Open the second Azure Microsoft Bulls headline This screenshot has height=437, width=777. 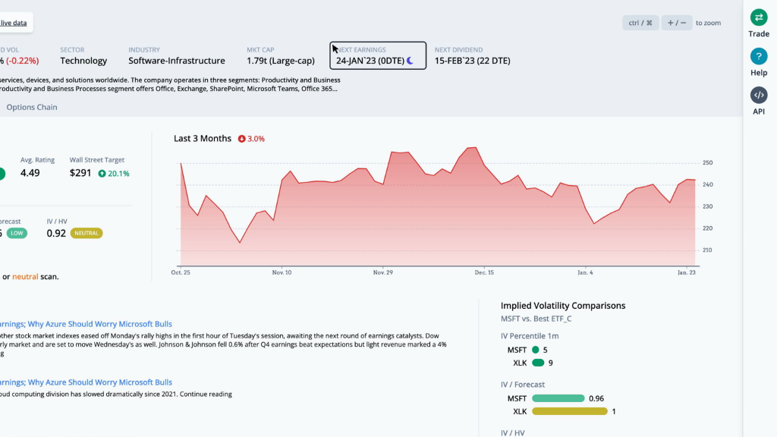coord(87,382)
